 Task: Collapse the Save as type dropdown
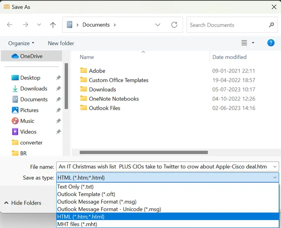pyautogui.click(x=275, y=177)
